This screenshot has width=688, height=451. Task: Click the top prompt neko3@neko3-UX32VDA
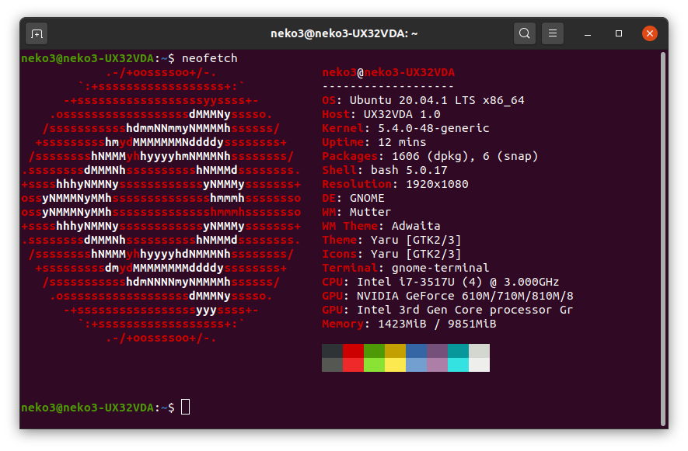(87, 58)
